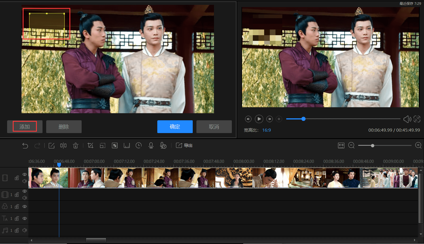The width and height of the screenshot is (424, 244).
Task: Click the microphone voiceover icon
Action: (151, 146)
